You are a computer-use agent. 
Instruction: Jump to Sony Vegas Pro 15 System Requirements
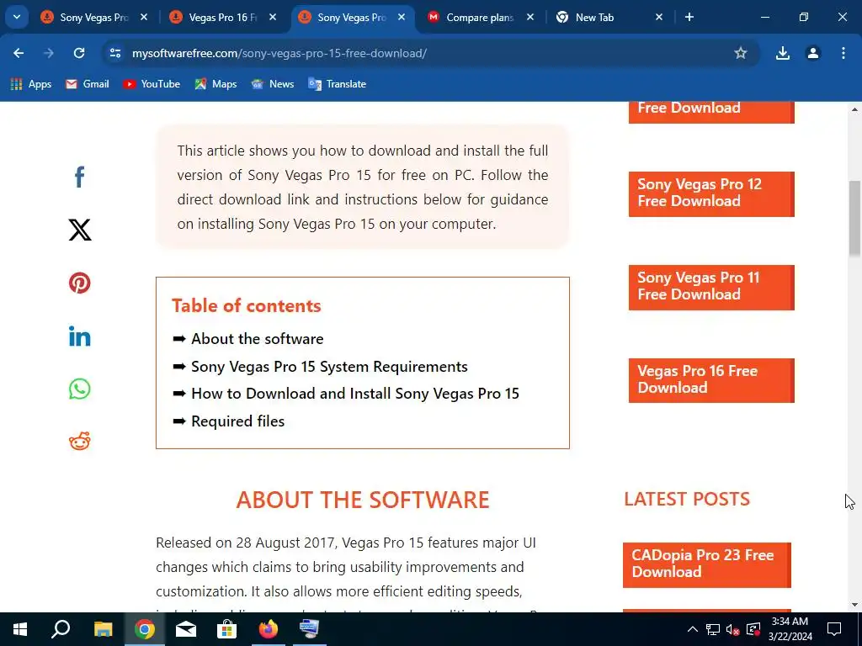(x=329, y=367)
